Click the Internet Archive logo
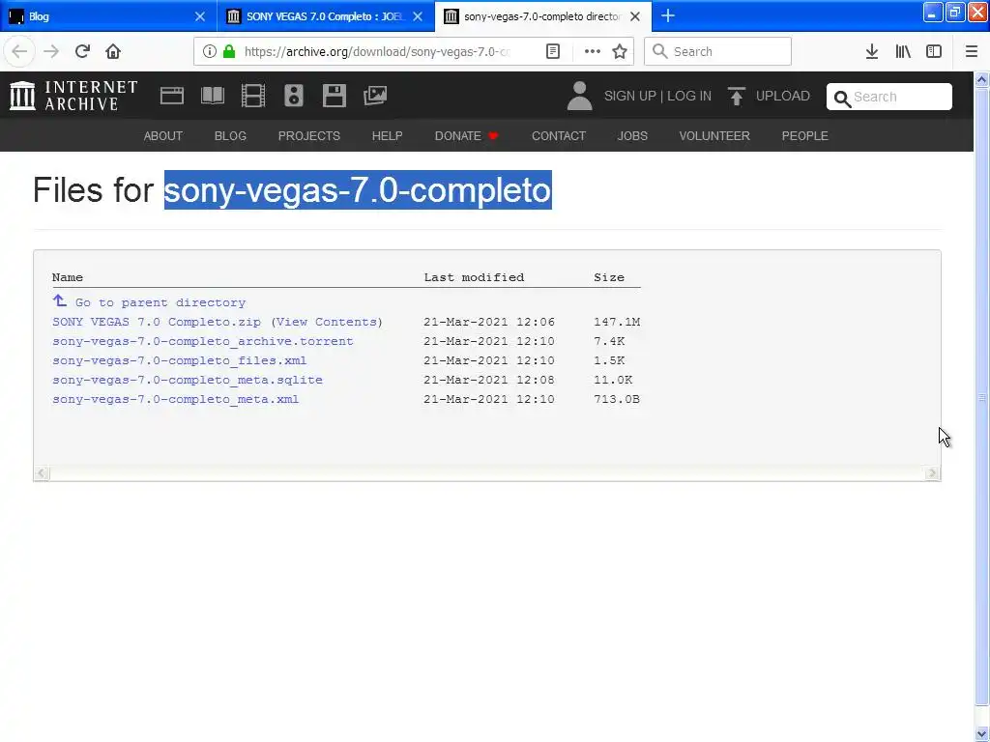This screenshot has height=742, width=990. click(x=73, y=96)
